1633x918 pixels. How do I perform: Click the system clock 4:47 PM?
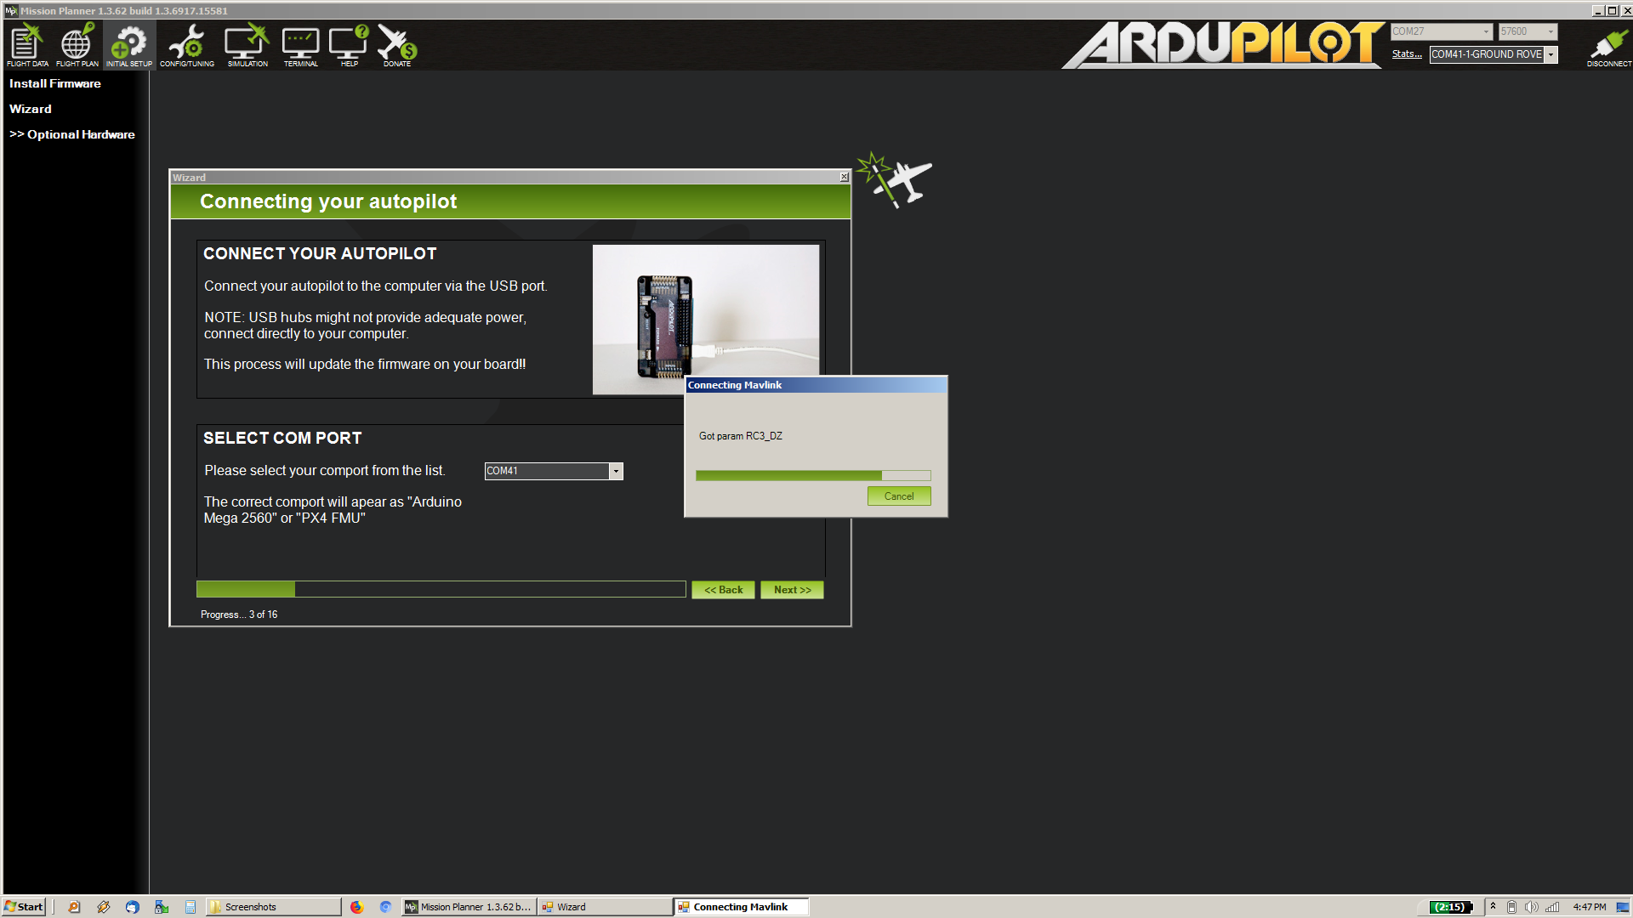pyautogui.click(x=1590, y=907)
